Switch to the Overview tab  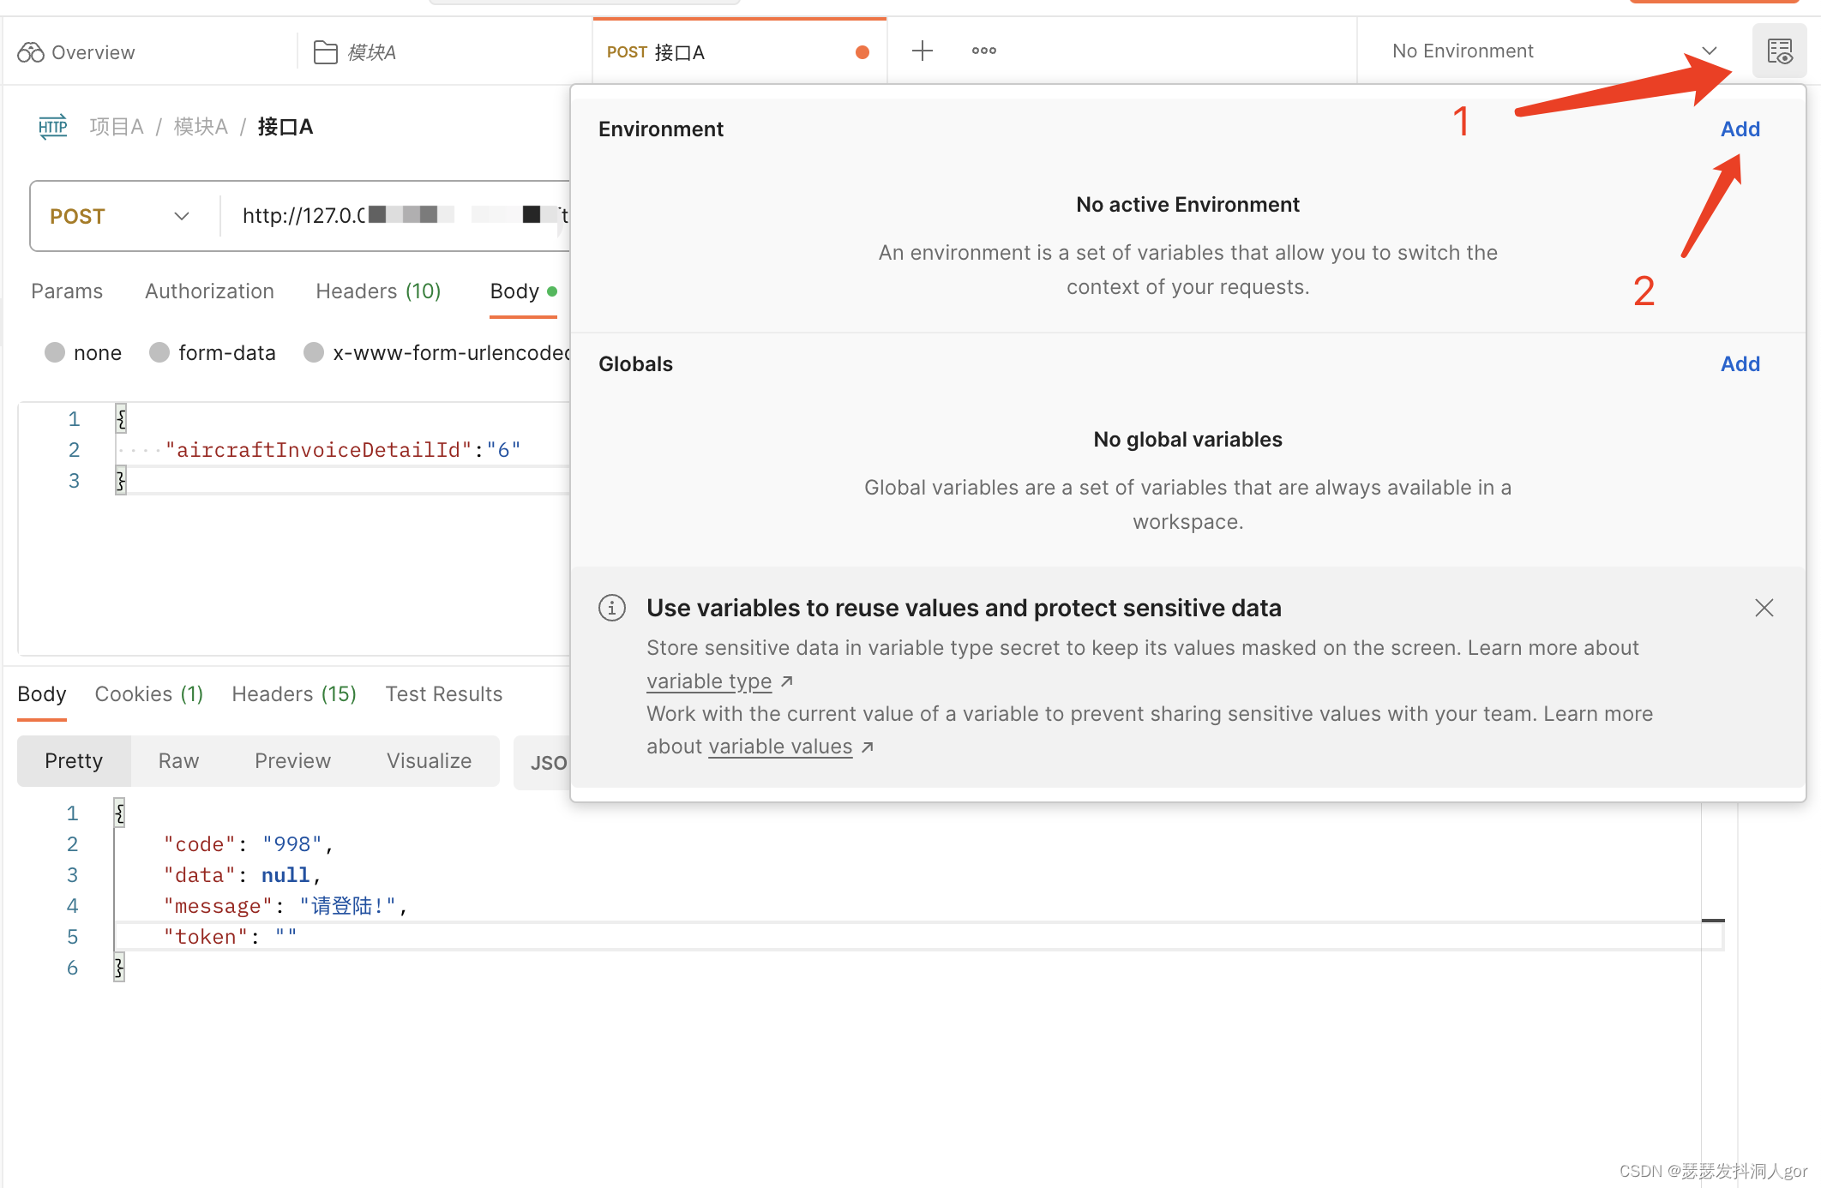coord(75,52)
